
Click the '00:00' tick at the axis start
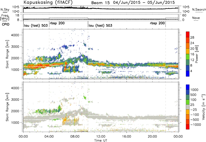pos(23,137)
